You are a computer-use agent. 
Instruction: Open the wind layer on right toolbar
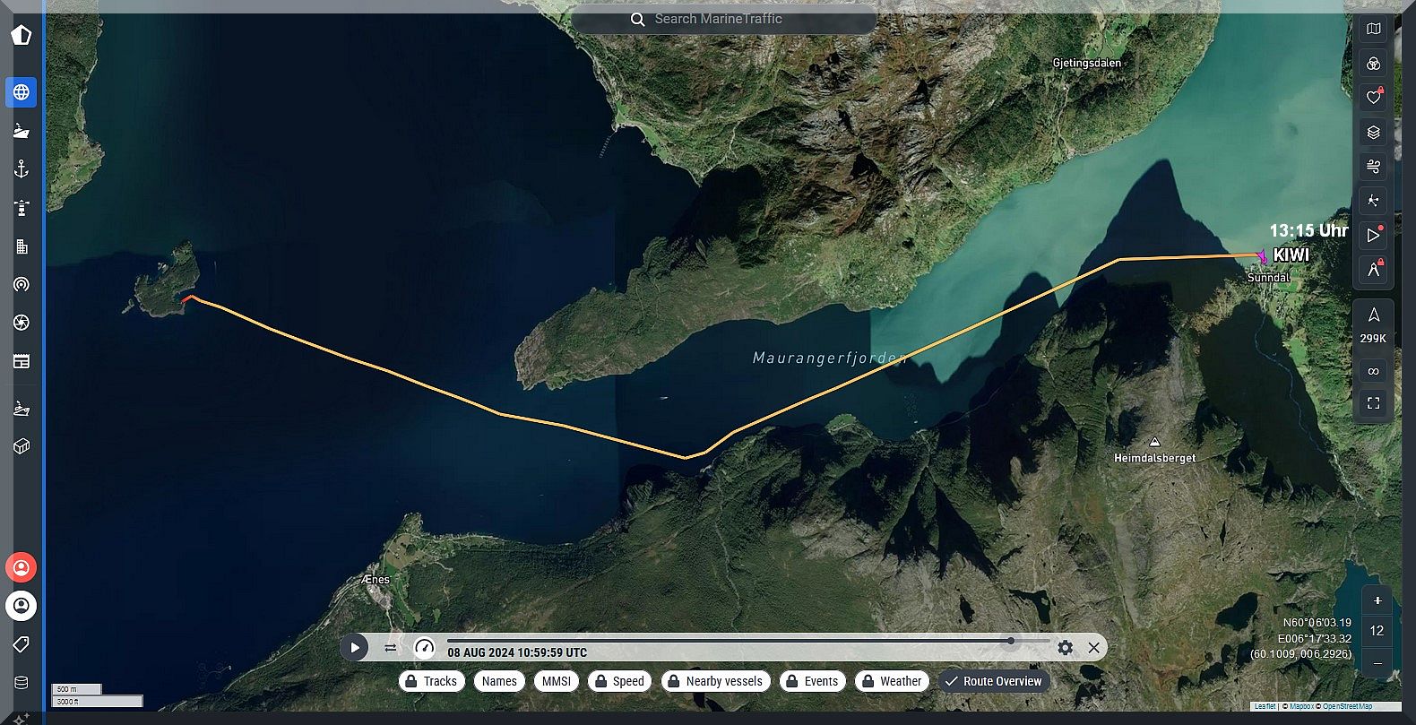coord(1373,167)
